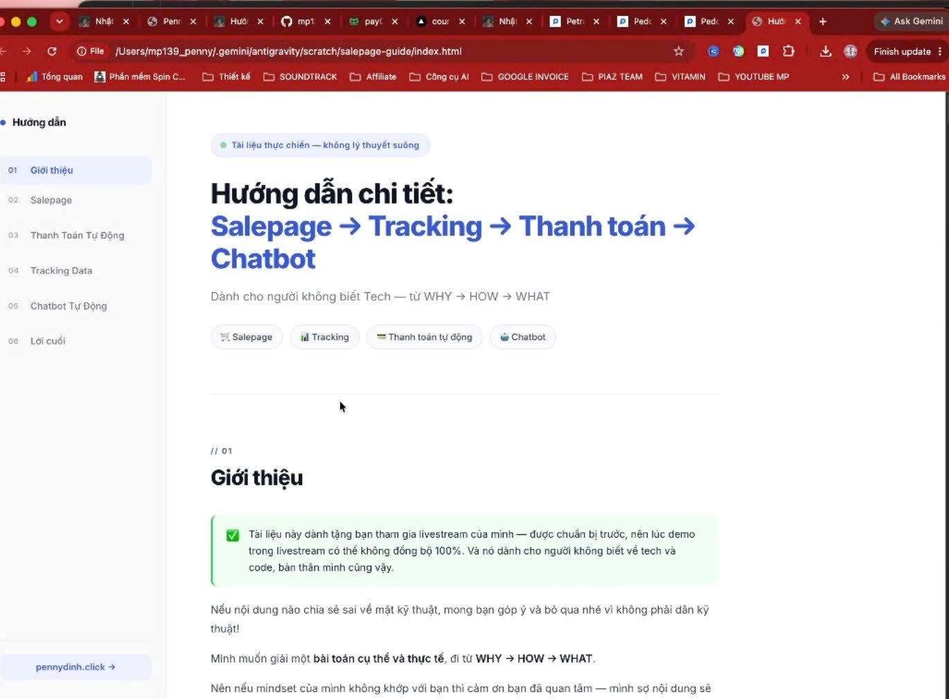Screen dimensions: 949x699
Task: Click the '// 01' section label
Action: 222,451
